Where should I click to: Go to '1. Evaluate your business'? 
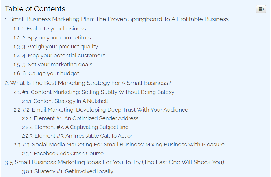tap(50, 29)
